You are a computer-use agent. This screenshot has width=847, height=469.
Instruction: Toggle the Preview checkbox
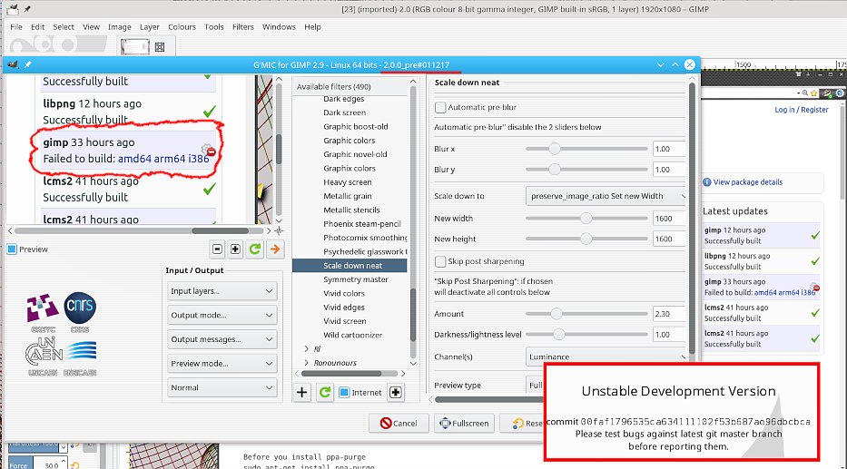pyautogui.click(x=12, y=249)
